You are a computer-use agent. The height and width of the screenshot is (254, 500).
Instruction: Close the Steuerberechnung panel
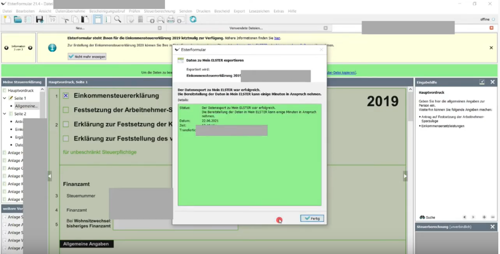pos(493,227)
